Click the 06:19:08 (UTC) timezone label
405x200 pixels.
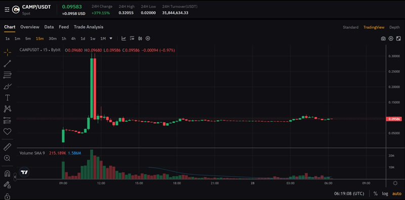(349, 193)
